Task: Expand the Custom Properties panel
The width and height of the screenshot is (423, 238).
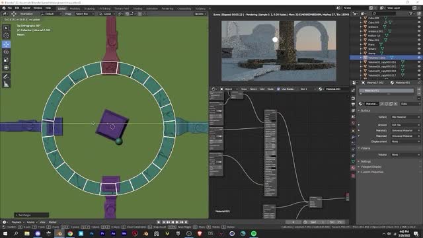Action: pos(371,172)
